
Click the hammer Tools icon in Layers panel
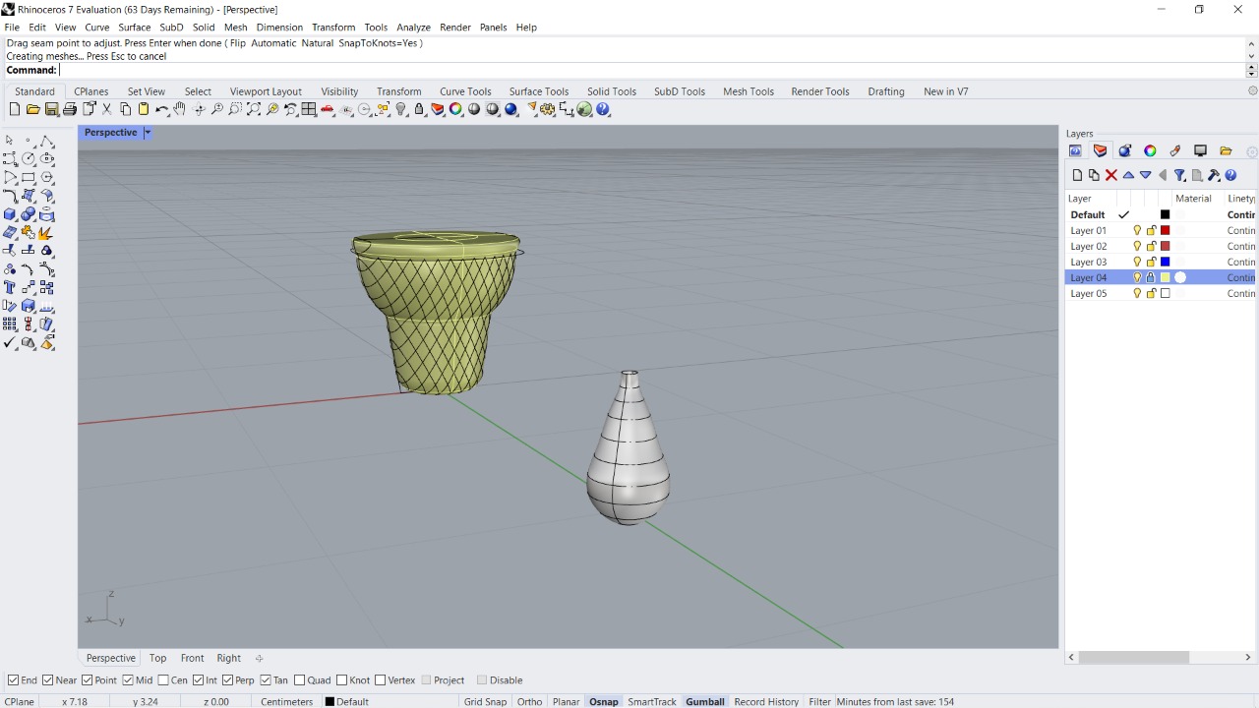click(x=1214, y=175)
